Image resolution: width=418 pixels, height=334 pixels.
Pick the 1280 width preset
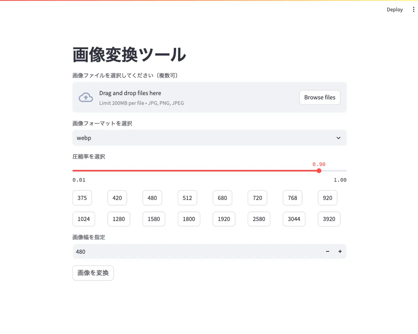pyautogui.click(x=119, y=219)
